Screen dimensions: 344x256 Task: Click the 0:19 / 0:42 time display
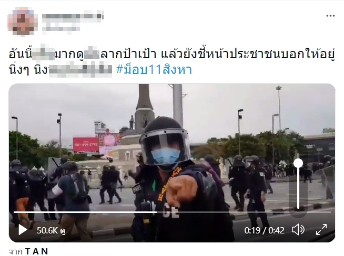265,230
